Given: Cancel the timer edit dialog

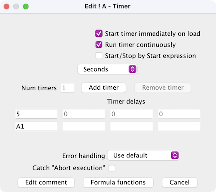Looking at the screenshot, I should (x=179, y=182).
